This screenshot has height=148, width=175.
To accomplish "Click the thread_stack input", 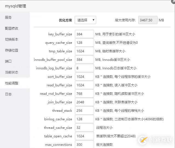I will coord(84,110).
